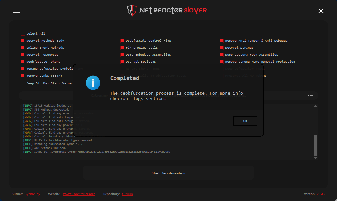Open the hamburger navigation menu

pos(16,11)
